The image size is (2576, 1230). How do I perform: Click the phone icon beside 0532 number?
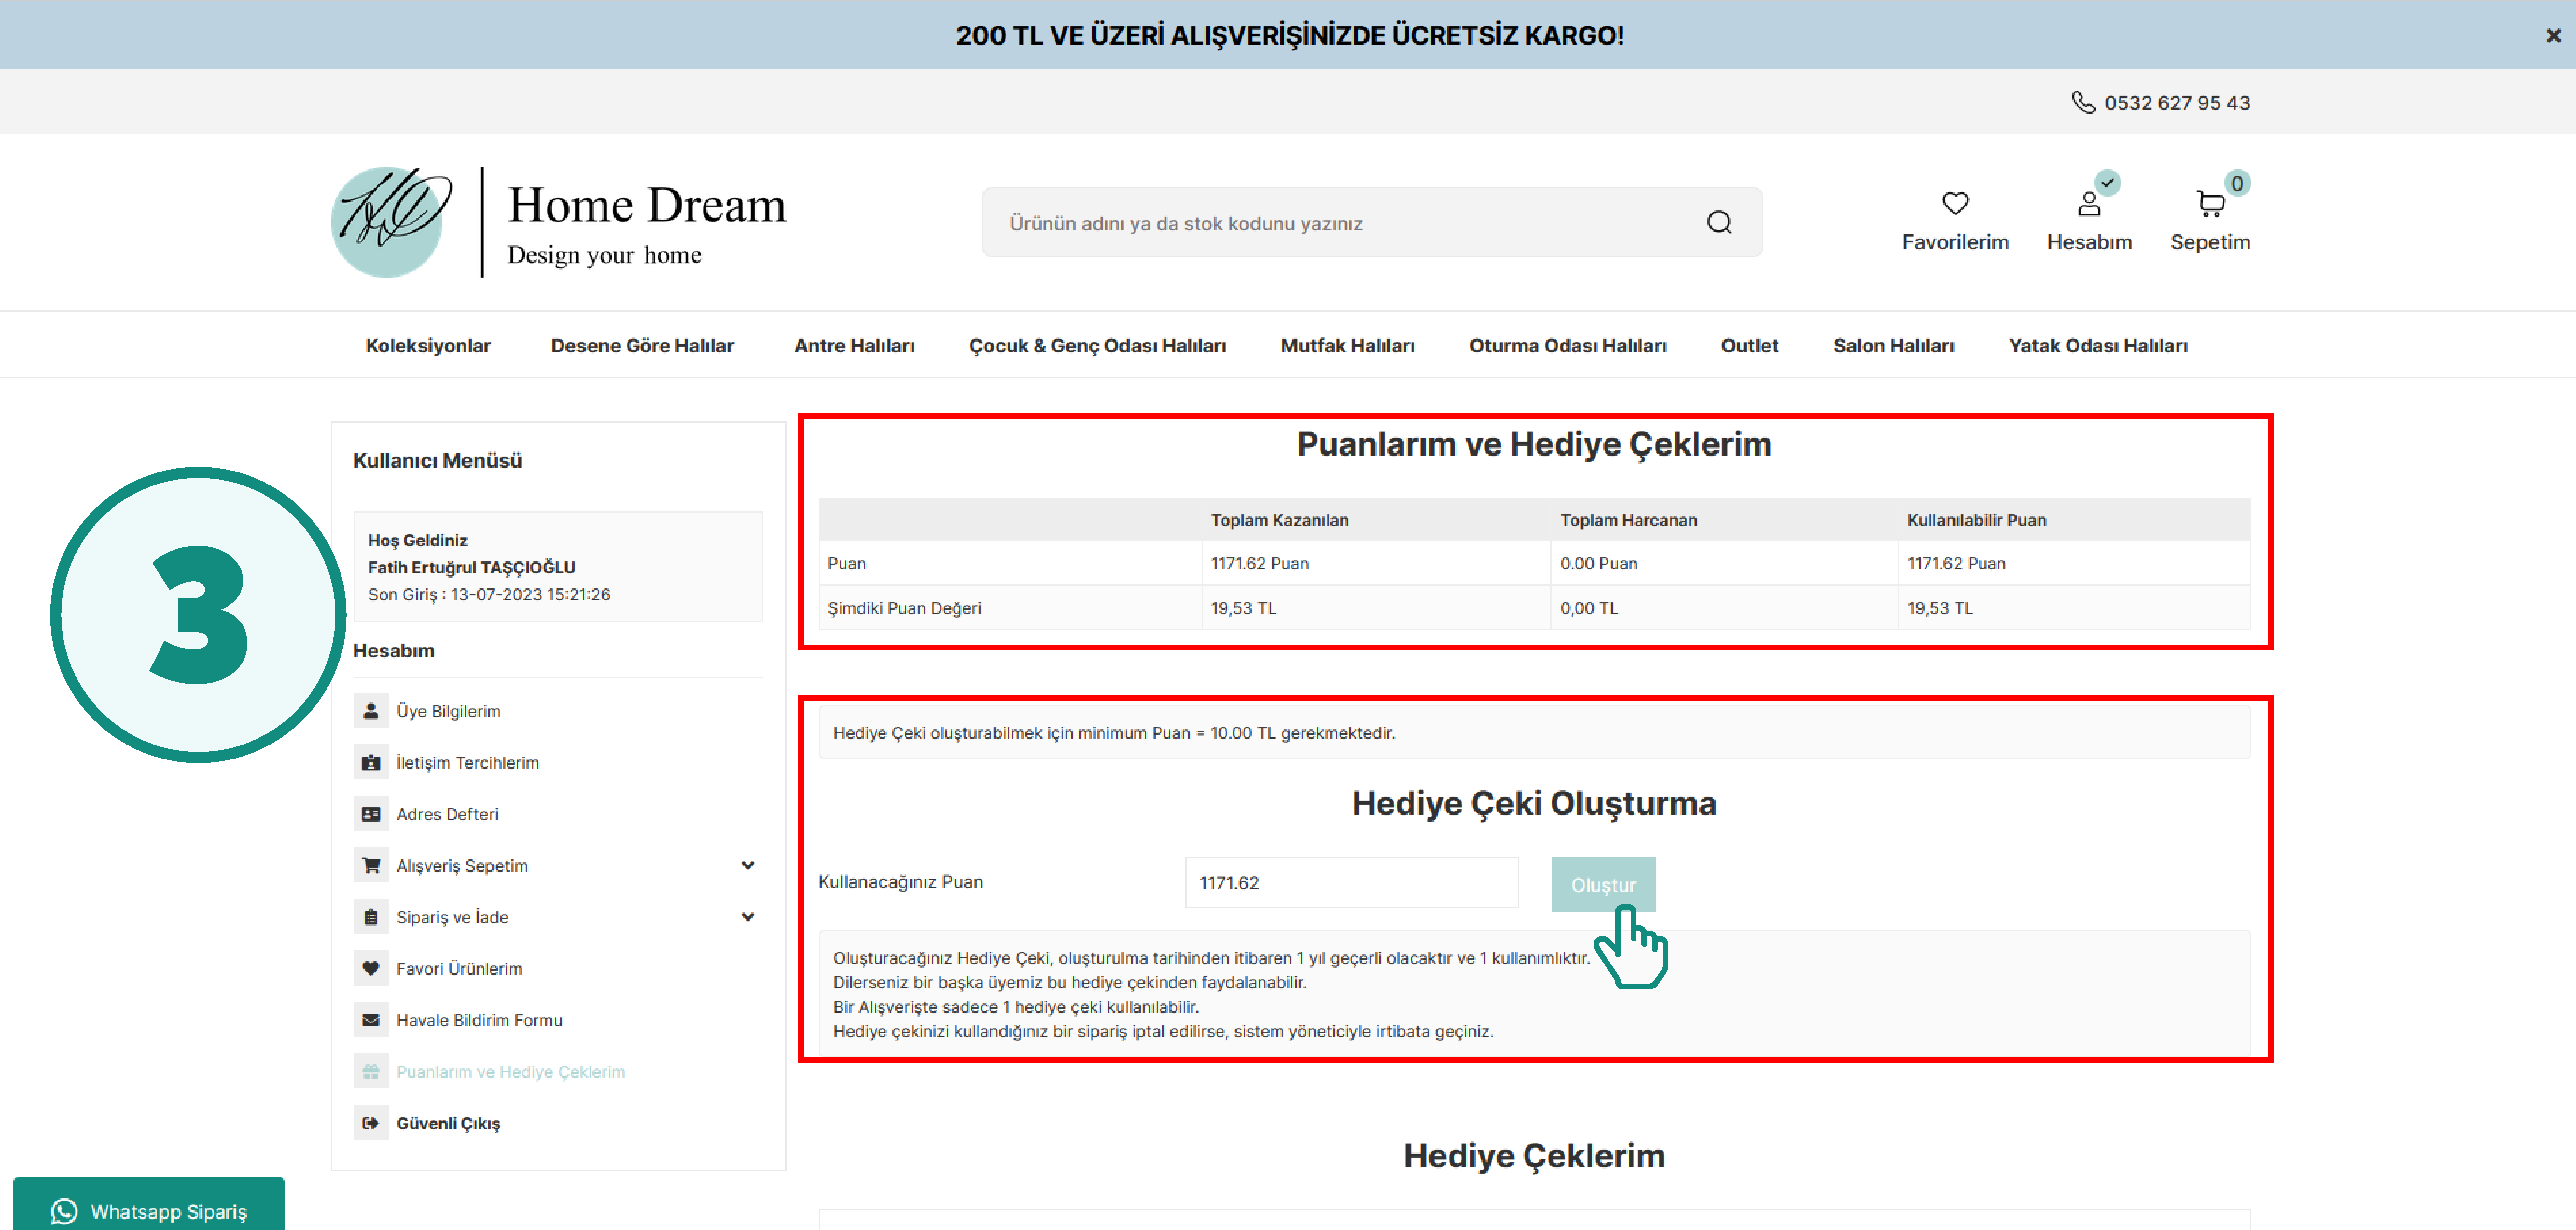coord(2083,102)
